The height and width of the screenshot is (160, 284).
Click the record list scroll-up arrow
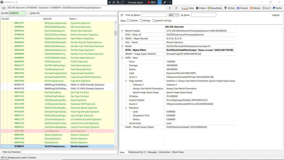coord(116,23)
